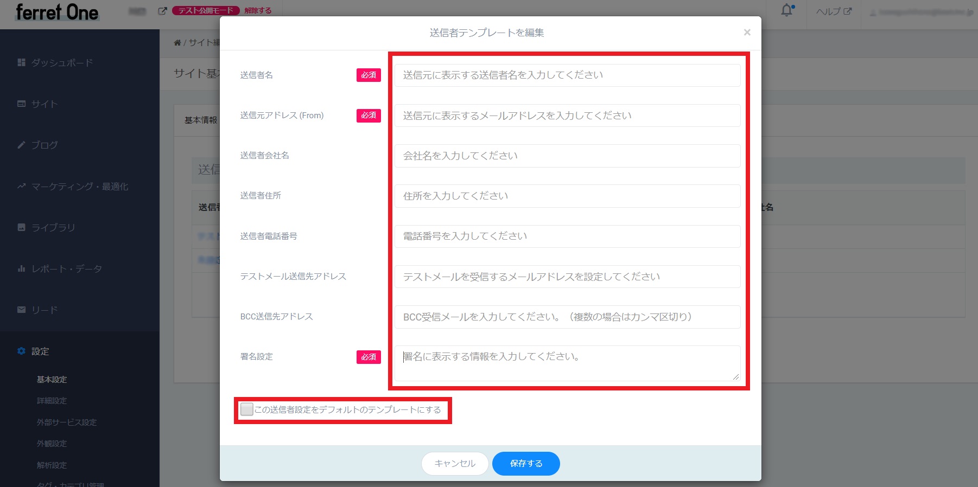The height and width of the screenshot is (487, 978).
Task: Open マーケティング・最適化 in the sidebar
Action: tap(80, 187)
